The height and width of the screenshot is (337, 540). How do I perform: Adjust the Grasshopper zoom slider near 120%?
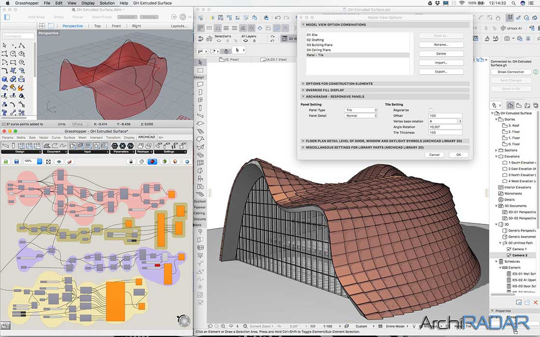30,161
